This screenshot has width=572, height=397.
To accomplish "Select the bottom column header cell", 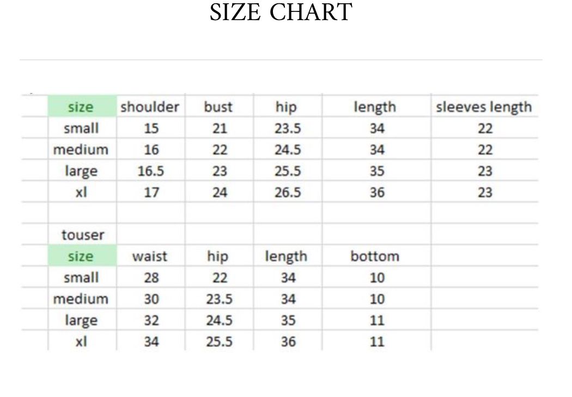I will pyautogui.click(x=375, y=256).
